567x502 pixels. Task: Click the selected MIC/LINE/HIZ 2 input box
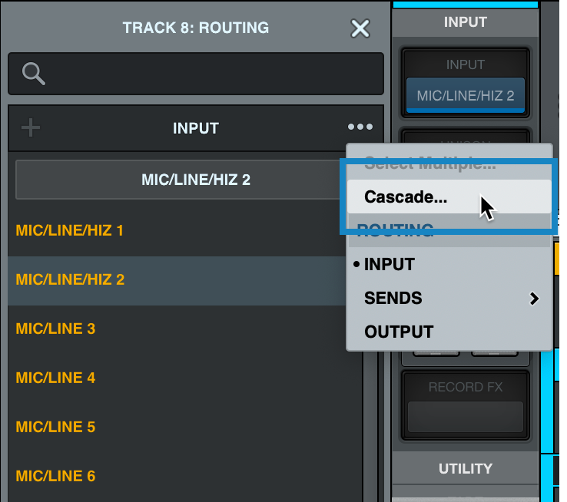tap(181, 180)
